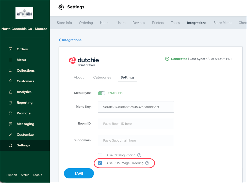Open Customize section
The width and height of the screenshot is (247, 183).
pyautogui.click(x=25, y=134)
